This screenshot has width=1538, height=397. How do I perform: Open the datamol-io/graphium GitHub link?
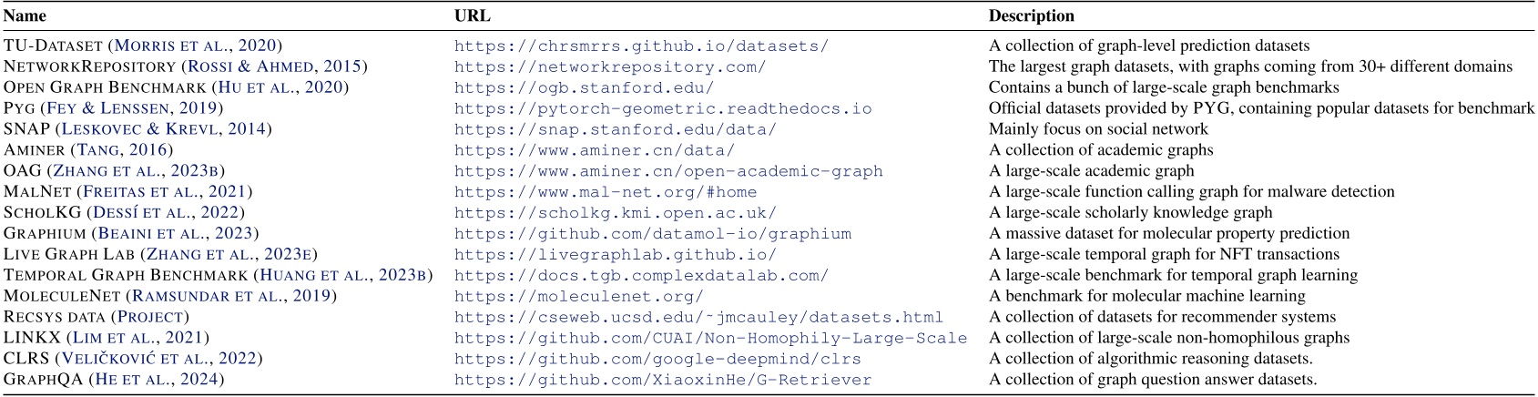[653, 234]
